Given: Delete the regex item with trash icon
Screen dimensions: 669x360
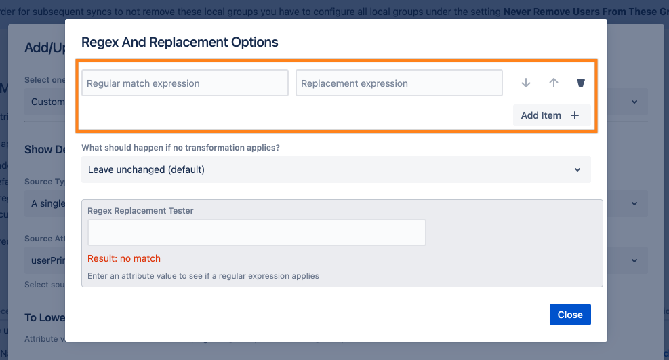Looking at the screenshot, I should coord(581,83).
